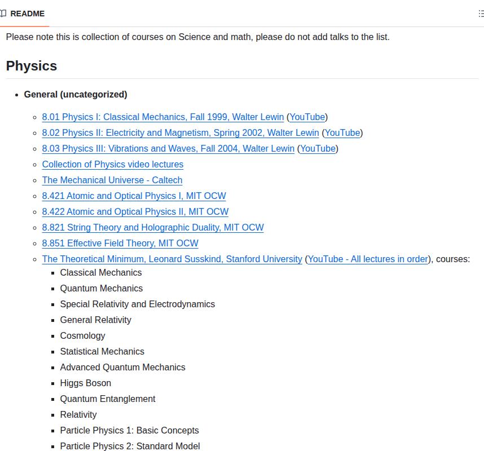
Task: Click the README book icon
Action: click(x=3, y=14)
